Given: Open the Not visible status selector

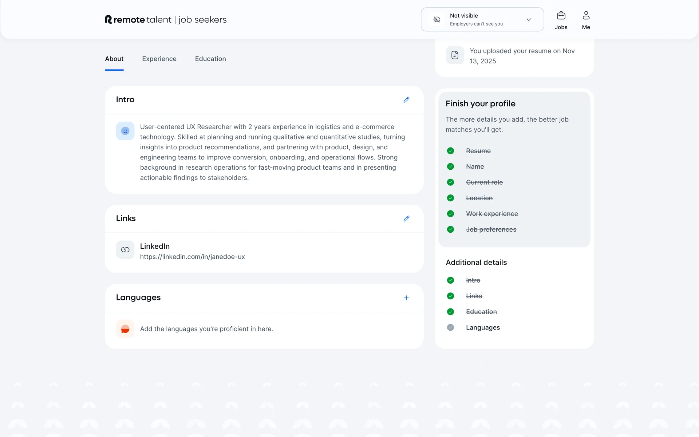Looking at the screenshot, I should coord(477,20).
